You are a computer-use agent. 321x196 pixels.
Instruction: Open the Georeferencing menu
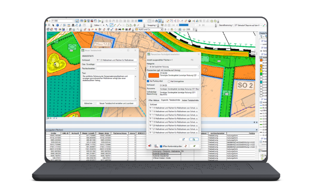(x=226, y=25)
